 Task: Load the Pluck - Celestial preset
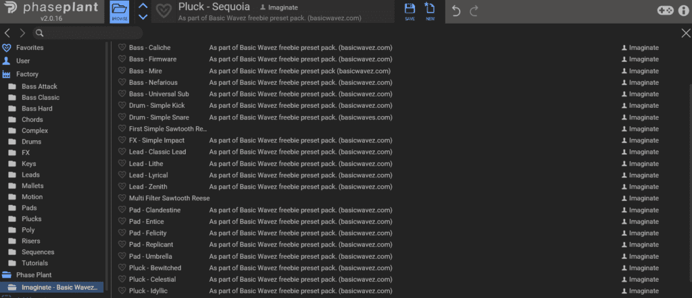click(x=152, y=279)
